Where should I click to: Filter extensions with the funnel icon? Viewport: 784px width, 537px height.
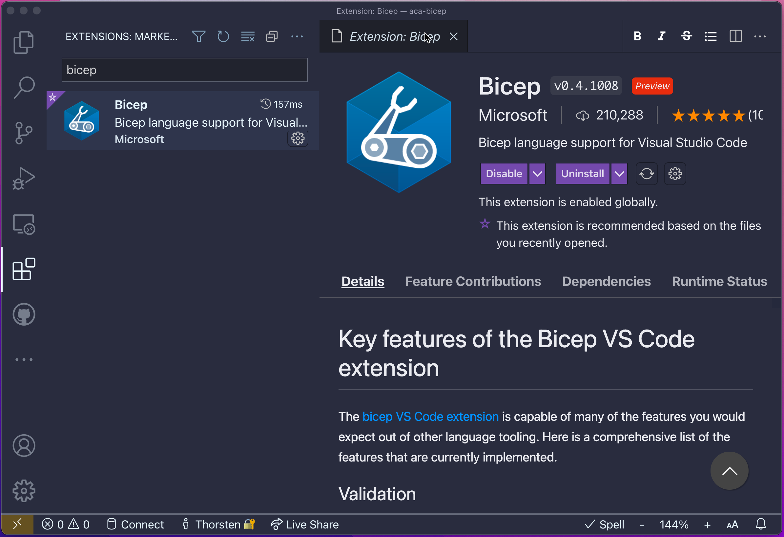(x=199, y=36)
